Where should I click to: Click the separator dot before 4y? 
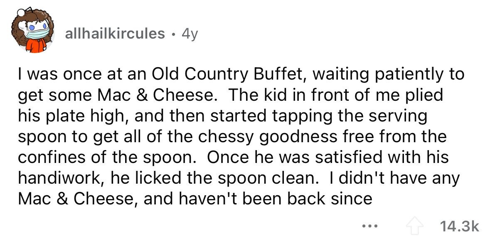(173, 34)
